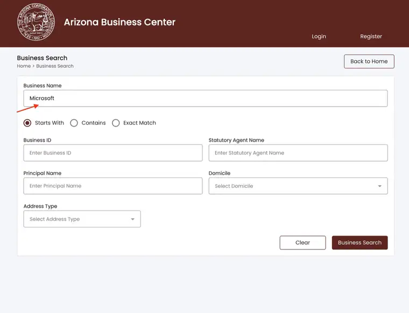Select the Contains radio button
Viewport: 409px width, 313px height.
[74, 123]
